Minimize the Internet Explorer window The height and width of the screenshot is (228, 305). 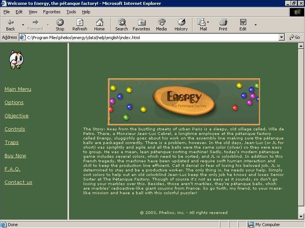click(288, 3)
